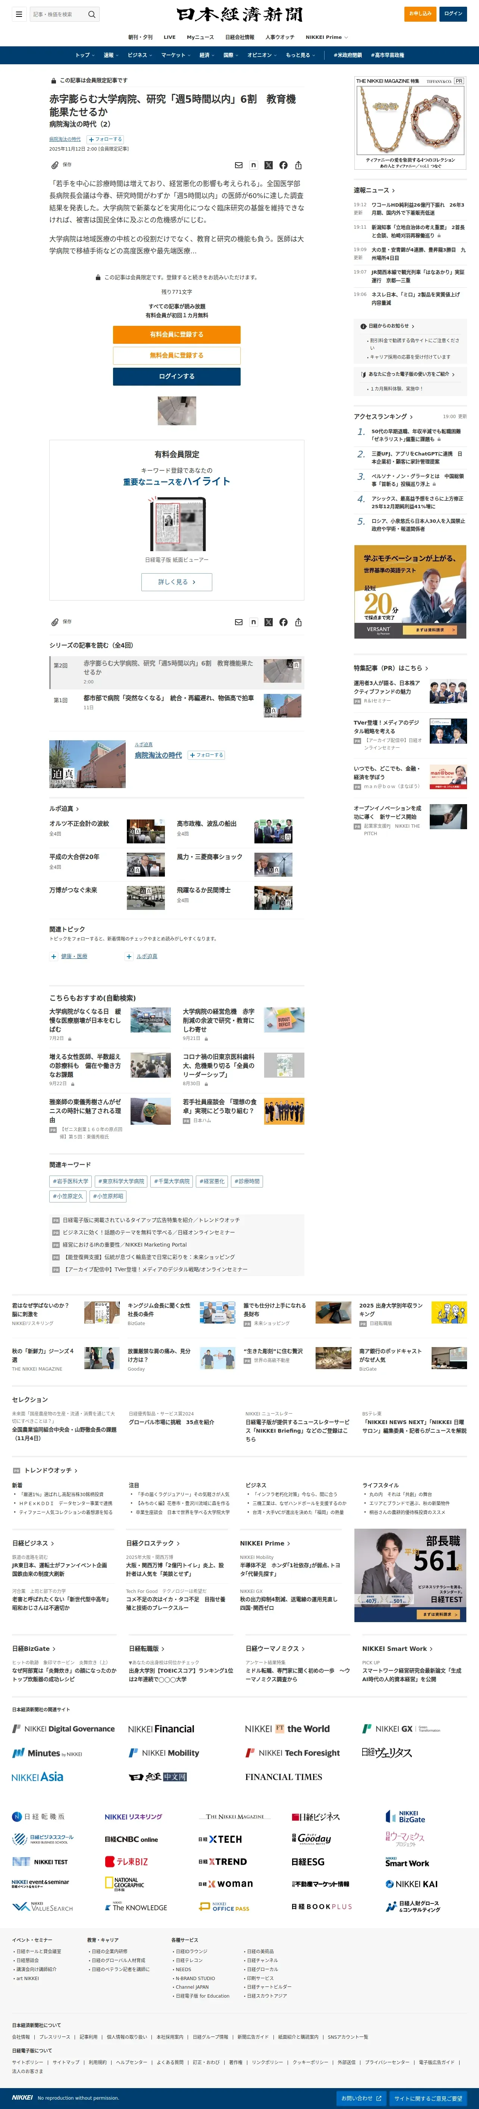
Task: Click the book icon beside あなたに合った電子版
Action: click(363, 374)
